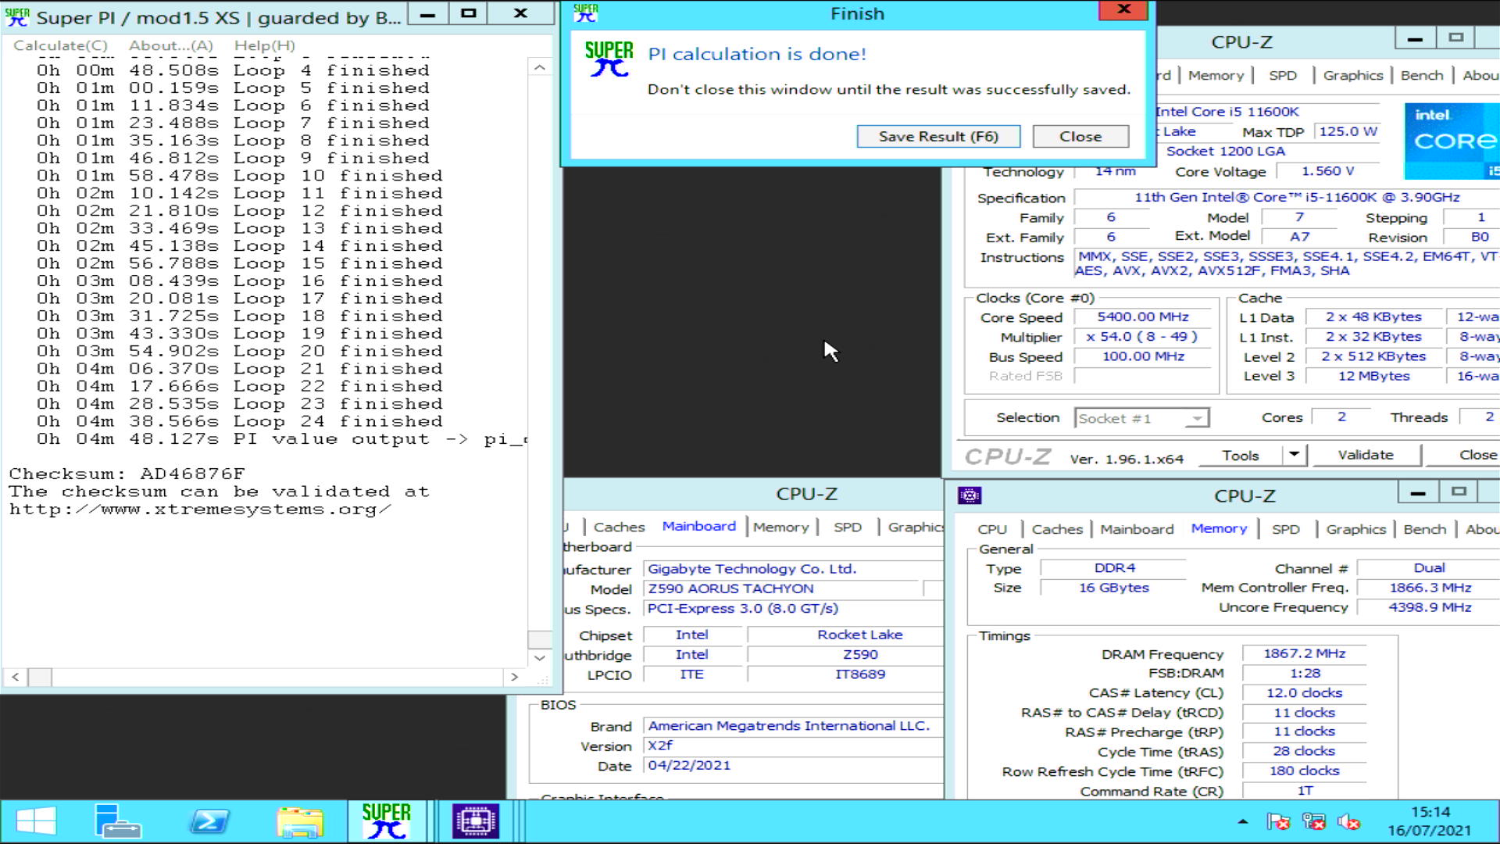The width and height of the screenshot is (1500, 844).
Task: Select Mainboard tab in CPU-Z Memory window
Action: click(1137, 529)
